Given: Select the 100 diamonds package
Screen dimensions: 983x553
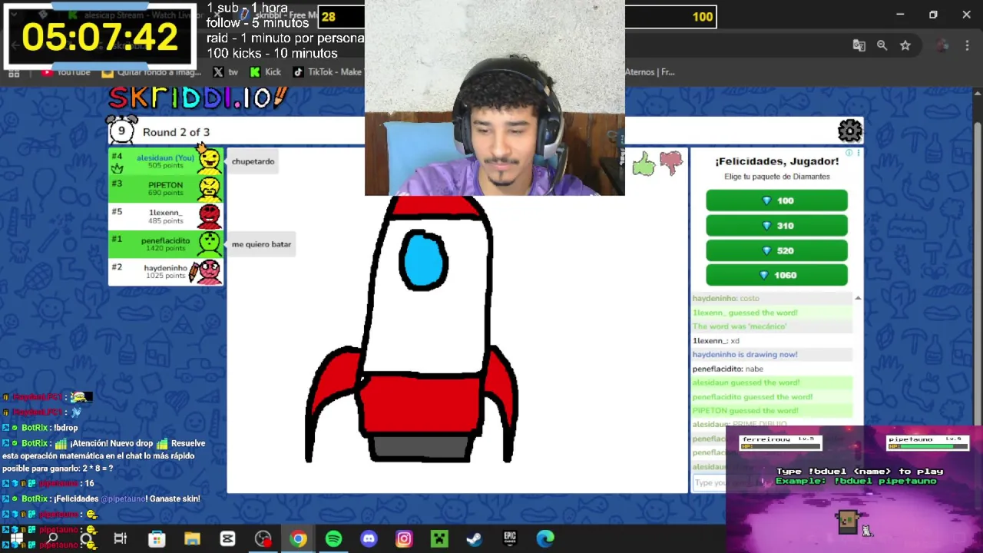Looking at the screenshot, I should [x=776, y=200].
